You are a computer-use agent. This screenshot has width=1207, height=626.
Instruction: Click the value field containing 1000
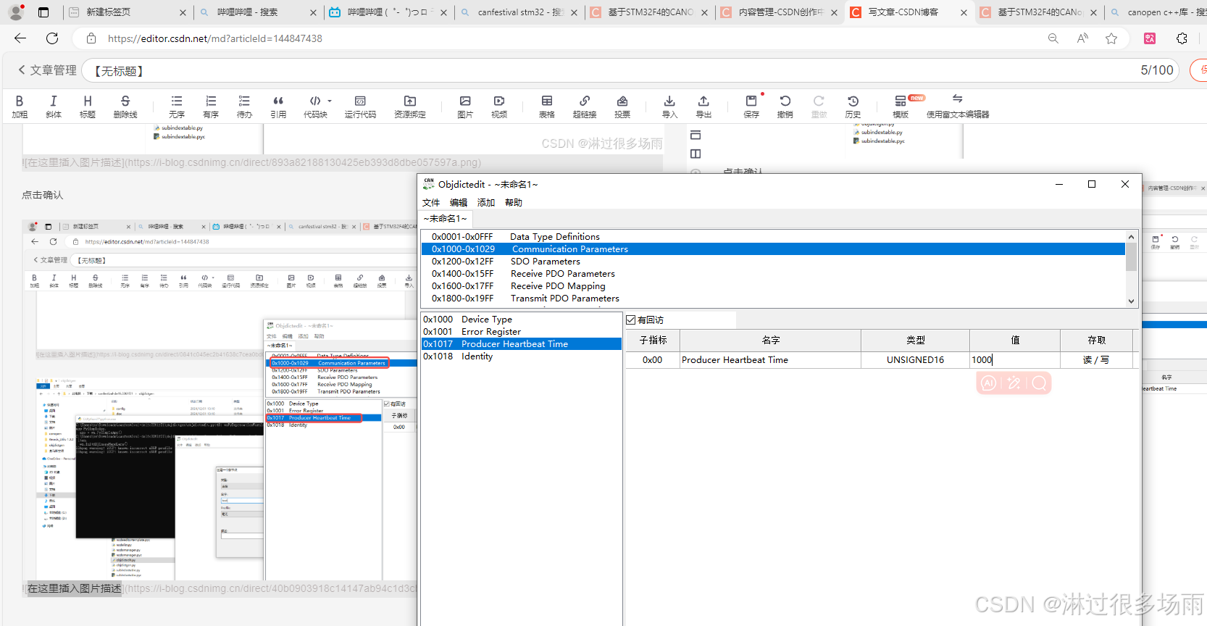pos(1014,360)
